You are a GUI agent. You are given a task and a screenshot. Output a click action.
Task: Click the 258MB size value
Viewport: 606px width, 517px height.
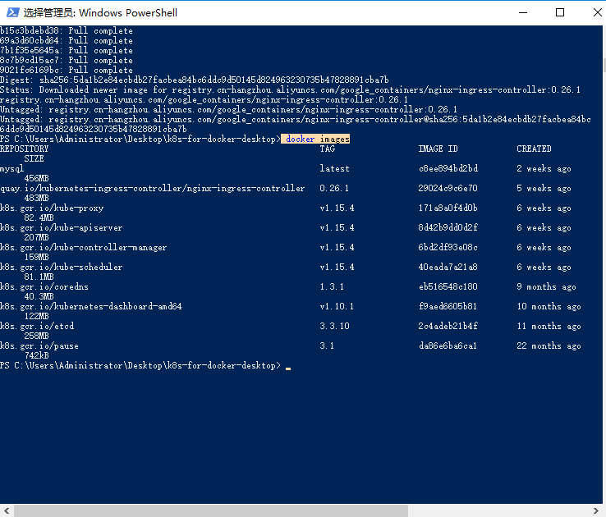36,336
